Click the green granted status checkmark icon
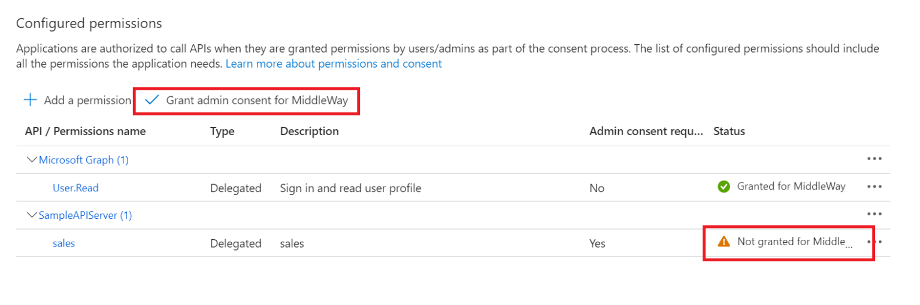The height and width of the screenshot is (305, 920). 724,187
